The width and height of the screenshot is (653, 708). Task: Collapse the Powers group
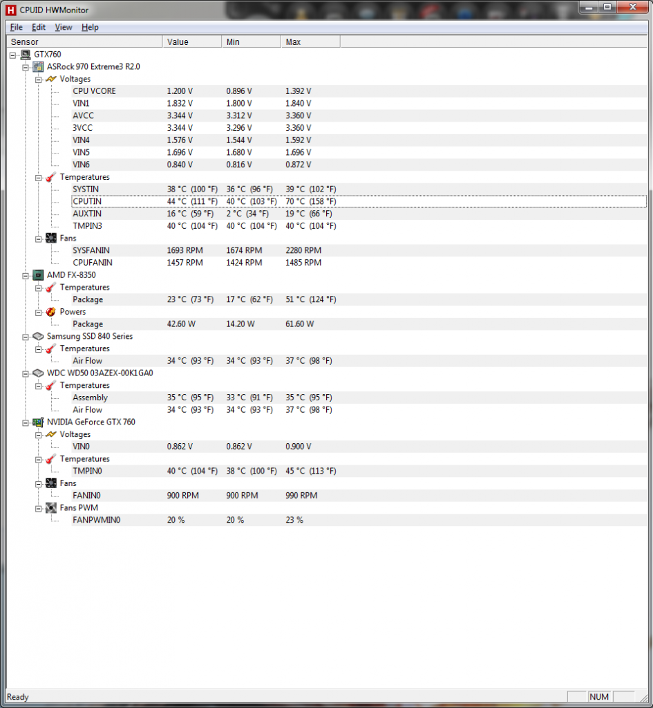pyautogui.click(x=39, y=313)
